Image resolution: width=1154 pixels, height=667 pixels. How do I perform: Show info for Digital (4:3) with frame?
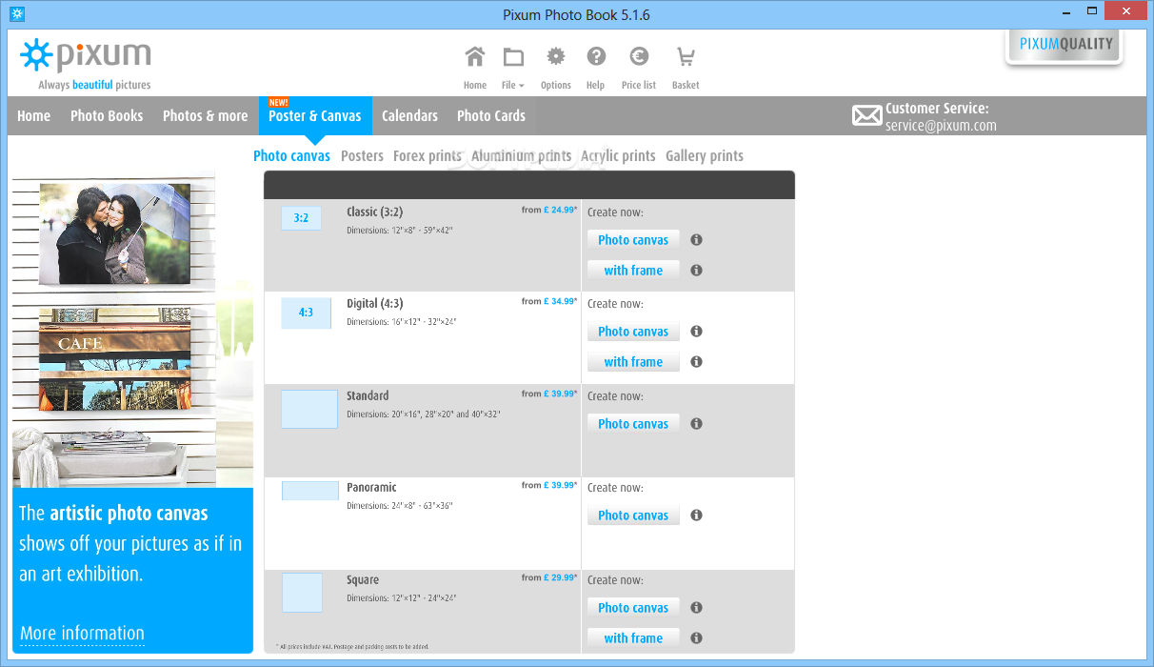coord(696,362)
